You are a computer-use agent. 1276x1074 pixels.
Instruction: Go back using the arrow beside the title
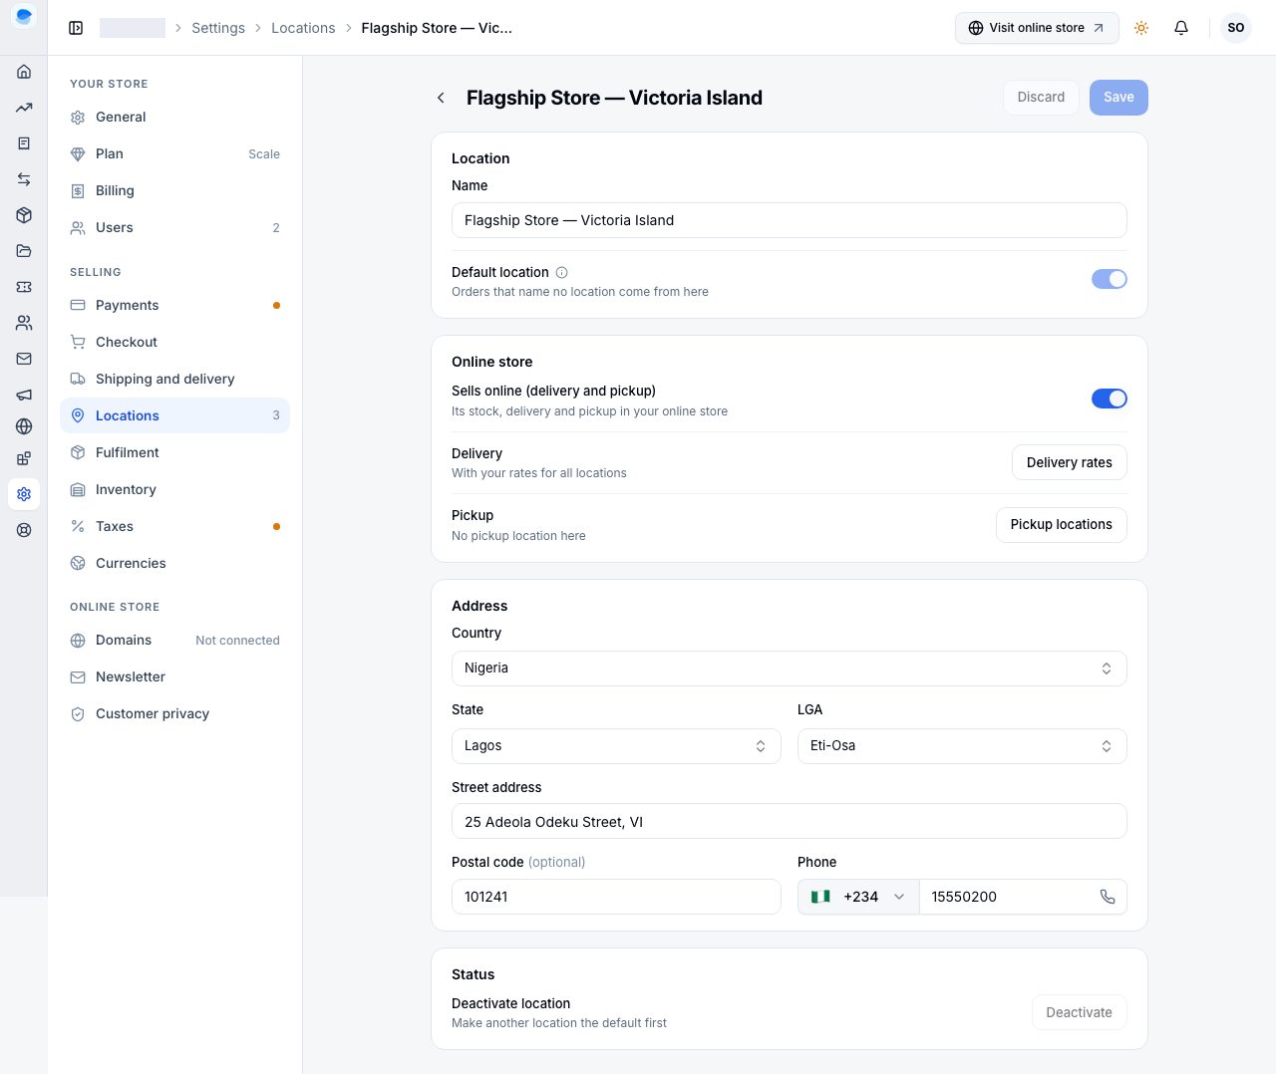click(441, 98)
